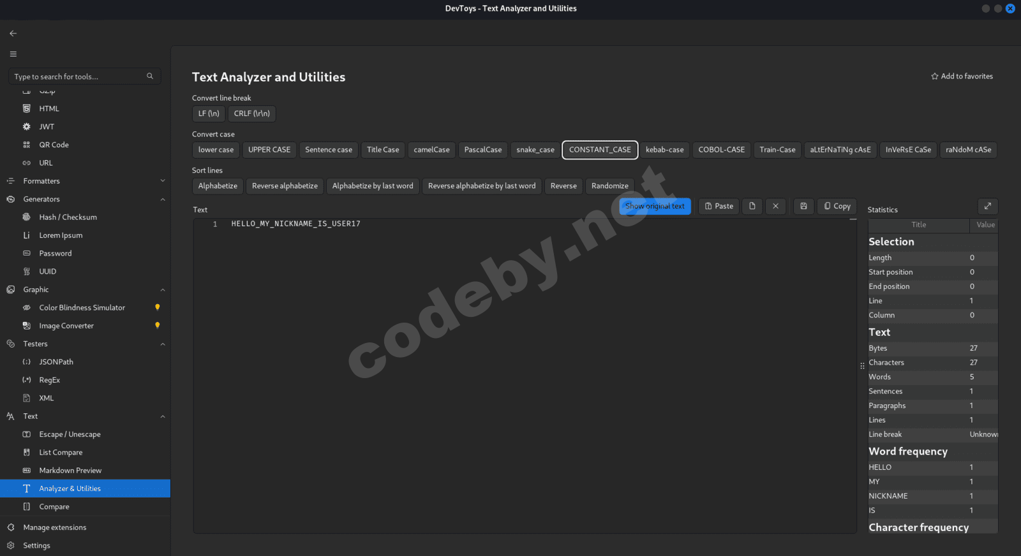Randomize the line order

[609, 186]
